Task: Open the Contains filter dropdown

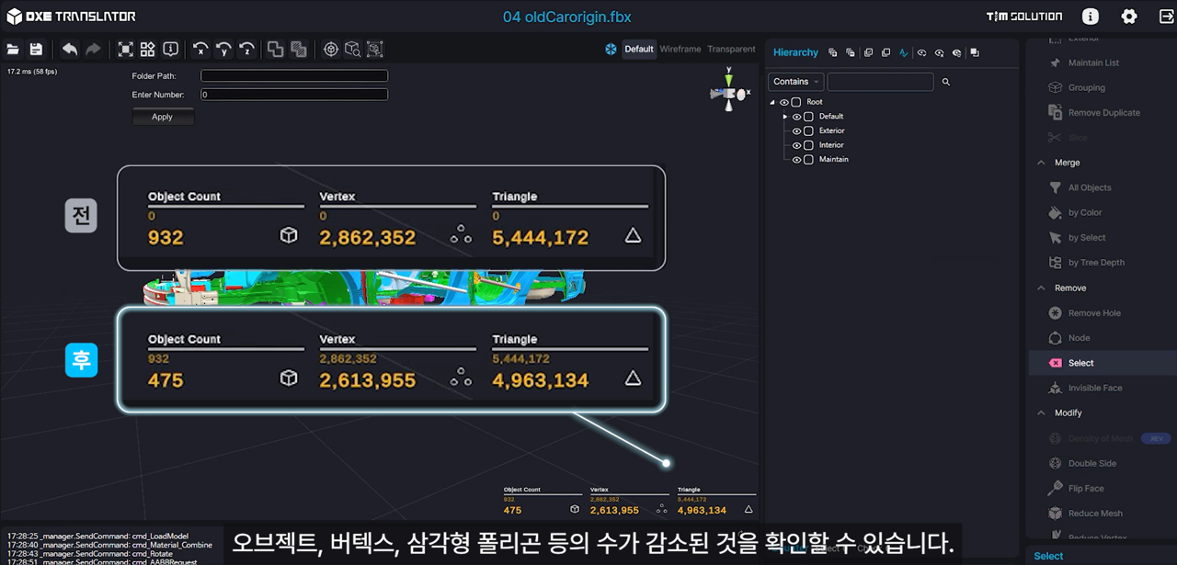Action: pos(795,82)
